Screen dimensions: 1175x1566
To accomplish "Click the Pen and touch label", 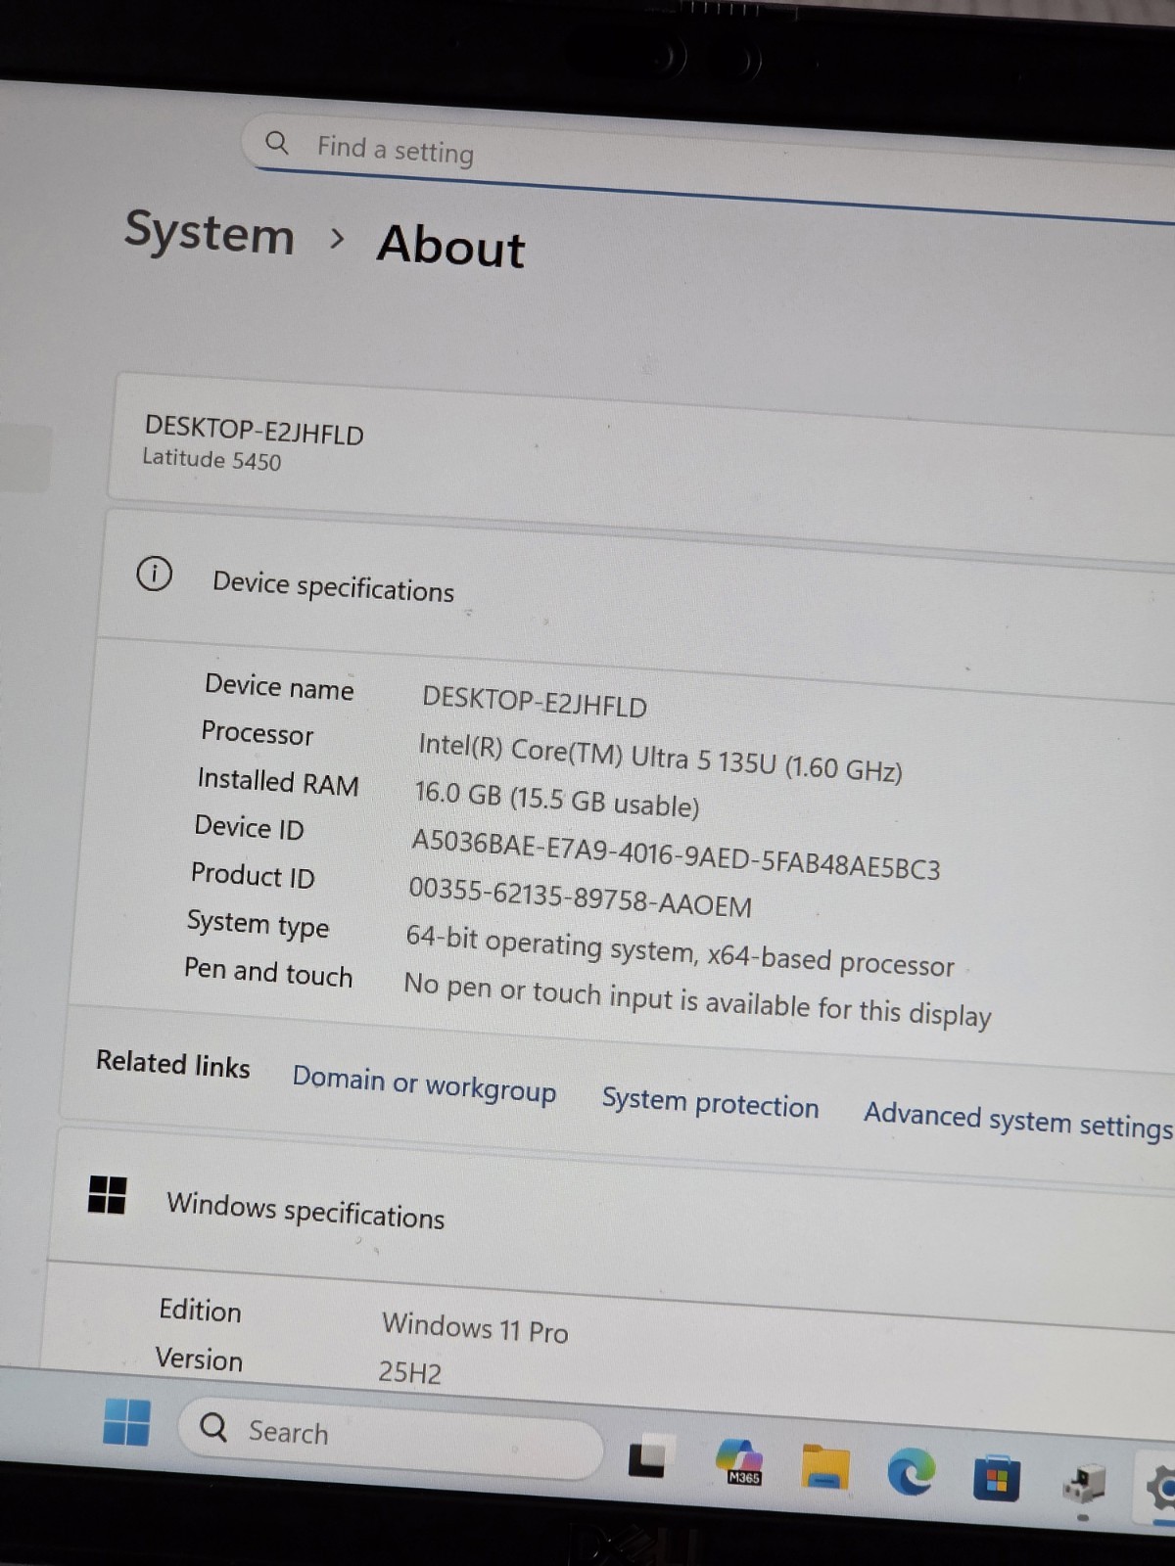I will tap(268, 971).
